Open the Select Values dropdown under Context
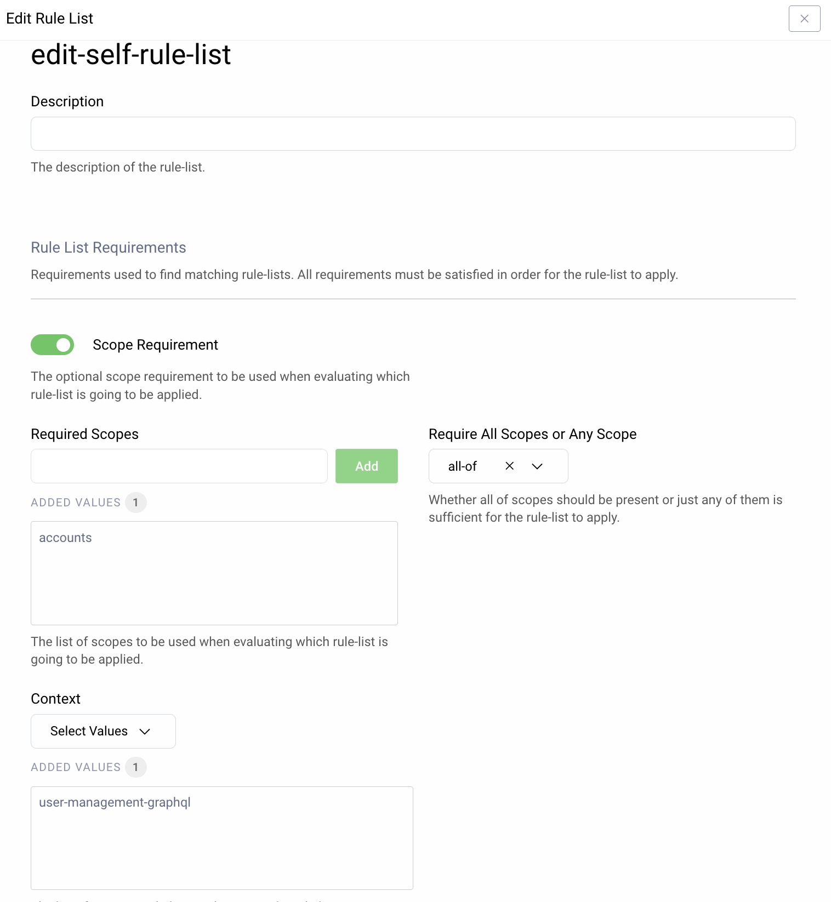The image size is (831, 902). [103, 731]
